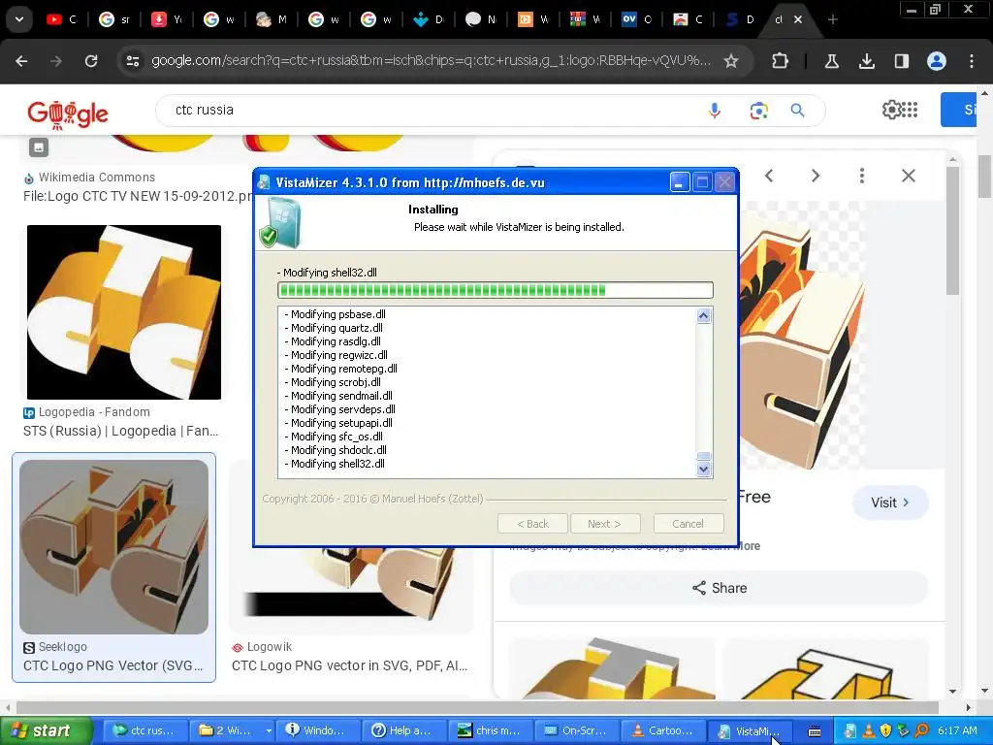This screenshot has height=745, width=993.
Task: Switch to 'chris m...' image taskbar button
Action: click(491, 731)
